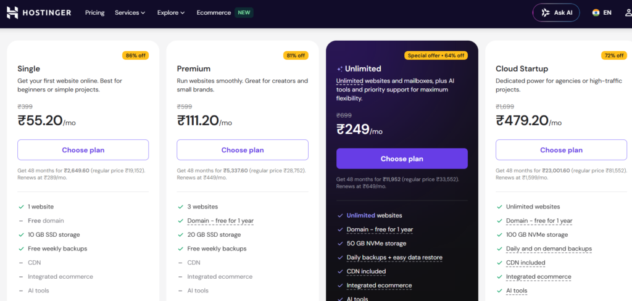The width and height of the screenshot is (632, 301).
Task: Choose plan for the Unlimited tier
Action: 402,159
